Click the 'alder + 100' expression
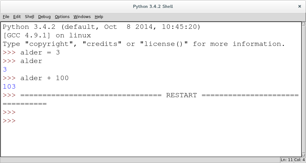This screenshot has width=306, height=163. point(45,78)
